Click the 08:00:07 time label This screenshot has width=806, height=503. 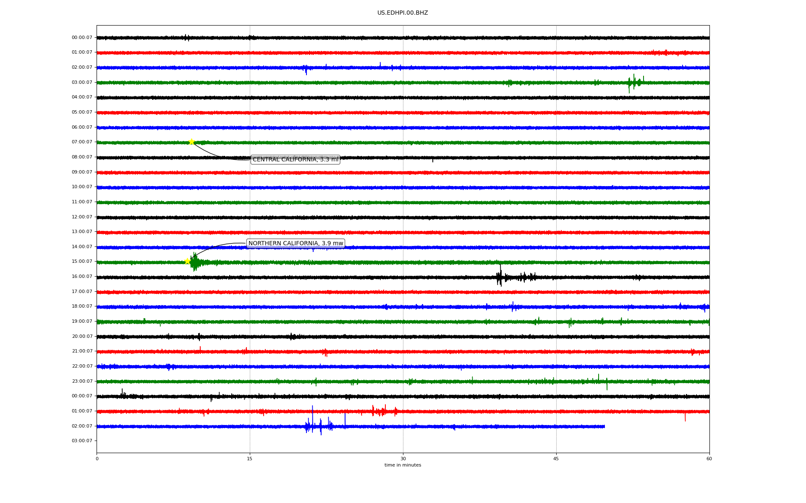(x=82, y=157)
